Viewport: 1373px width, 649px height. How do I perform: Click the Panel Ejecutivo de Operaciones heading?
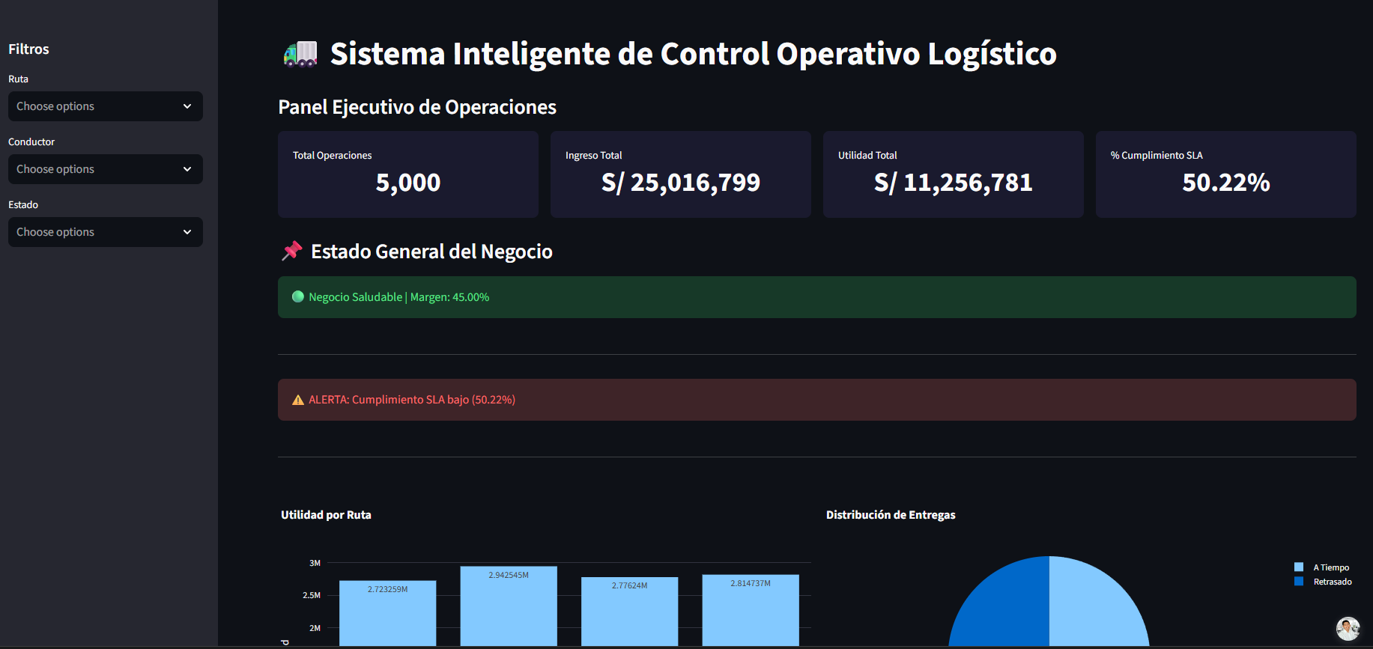coord(417,107)
